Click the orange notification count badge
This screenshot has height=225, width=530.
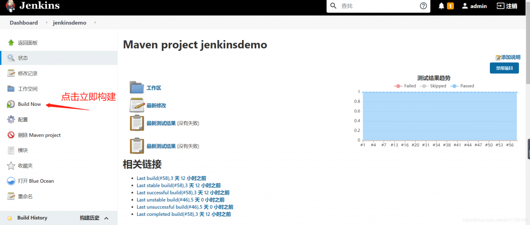click(x=450, y=6)
